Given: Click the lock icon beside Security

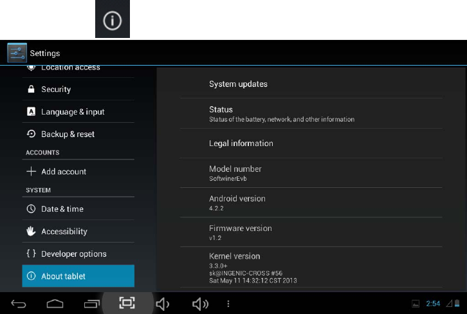Looking at the screenshot, I should (31, 89).
